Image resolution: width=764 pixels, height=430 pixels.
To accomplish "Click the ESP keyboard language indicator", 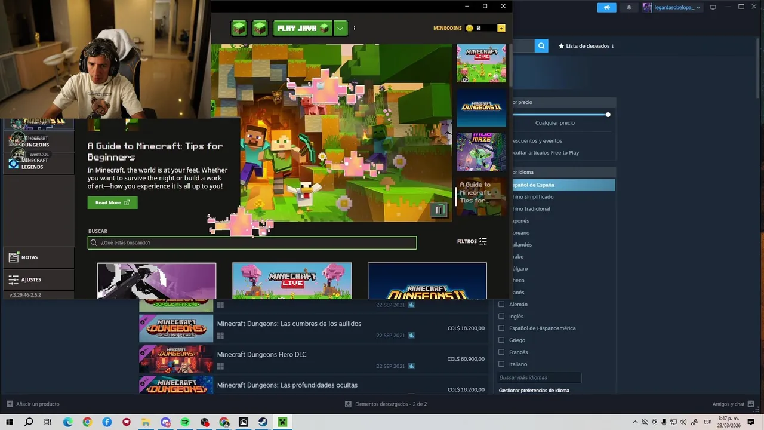I will (x=707, y=422).
